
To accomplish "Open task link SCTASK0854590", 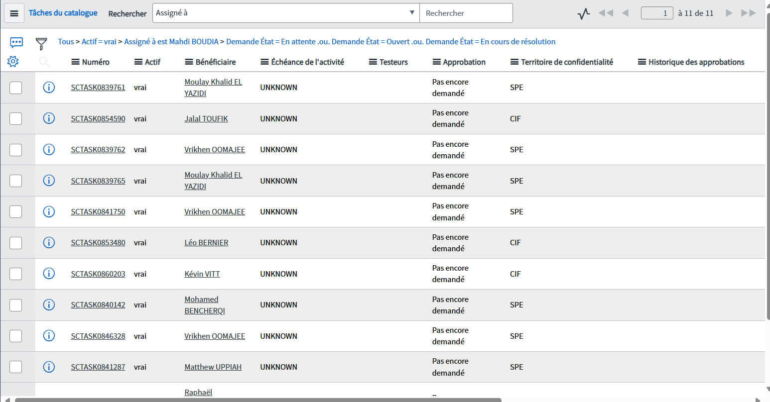I will click(x=98, y=119).
